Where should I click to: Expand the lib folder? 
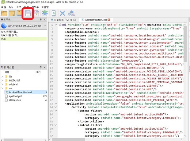tap(2, 77)
